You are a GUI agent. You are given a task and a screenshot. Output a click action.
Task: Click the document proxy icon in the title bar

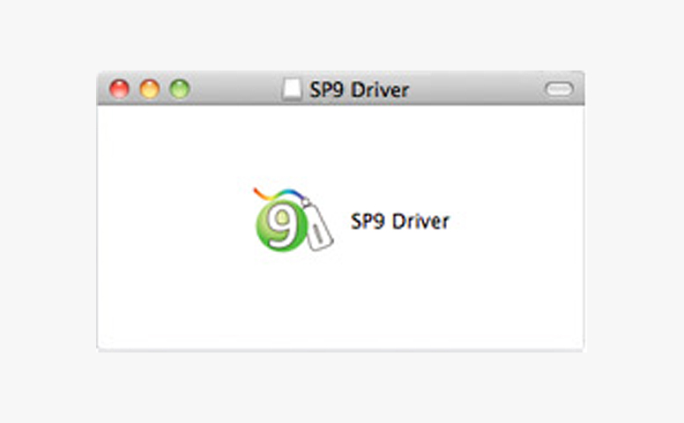pos(291,89)
